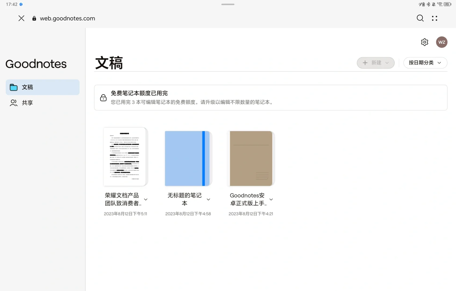This screenshot has height=291, width=456.
Task: Open the app menu icon beside search
Action: coord(434,18)
